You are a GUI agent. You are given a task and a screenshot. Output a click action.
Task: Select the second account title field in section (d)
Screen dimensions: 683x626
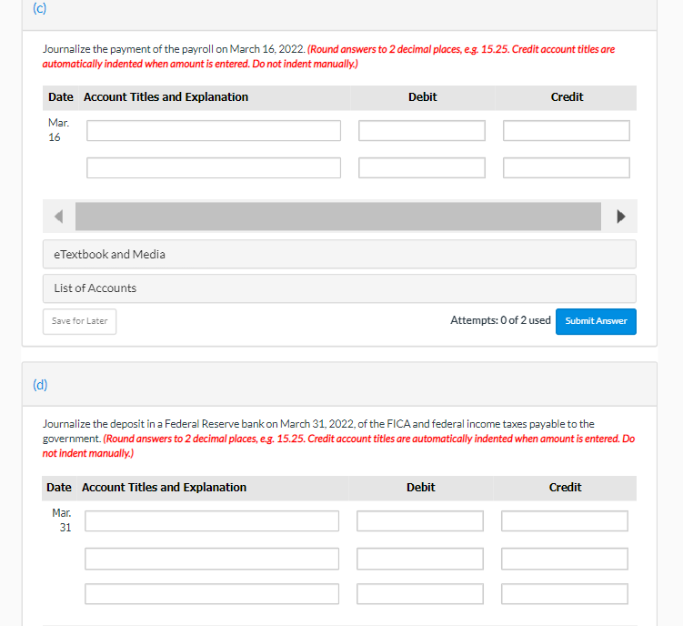212,559
